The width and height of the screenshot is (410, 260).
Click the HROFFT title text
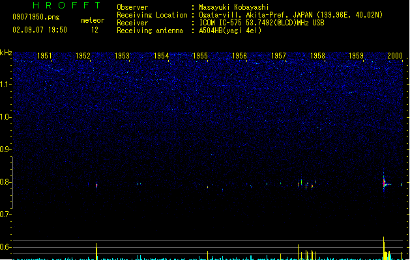tap(66, 5)
